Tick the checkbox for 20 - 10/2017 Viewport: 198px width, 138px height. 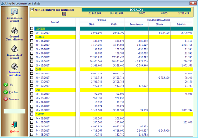point(32,57)
